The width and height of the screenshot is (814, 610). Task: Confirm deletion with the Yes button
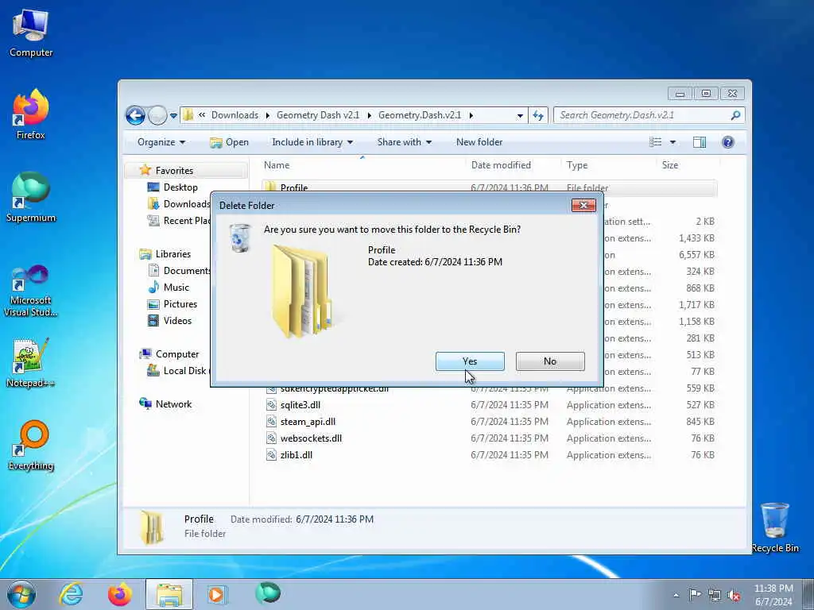click(x=470, y=361)
